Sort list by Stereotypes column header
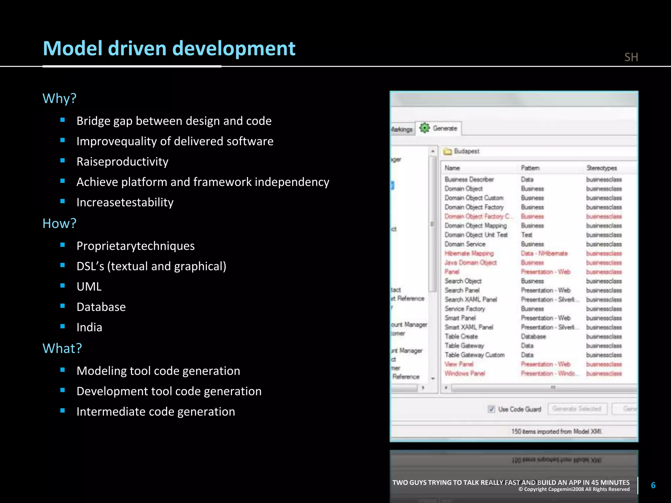 (x=602, y=168)
